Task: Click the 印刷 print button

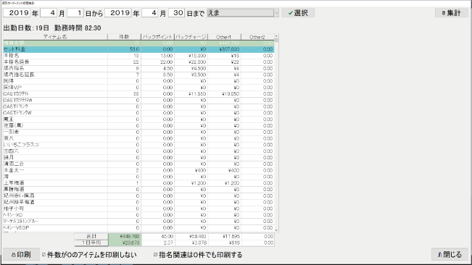Action: click(x=21, y=254)
